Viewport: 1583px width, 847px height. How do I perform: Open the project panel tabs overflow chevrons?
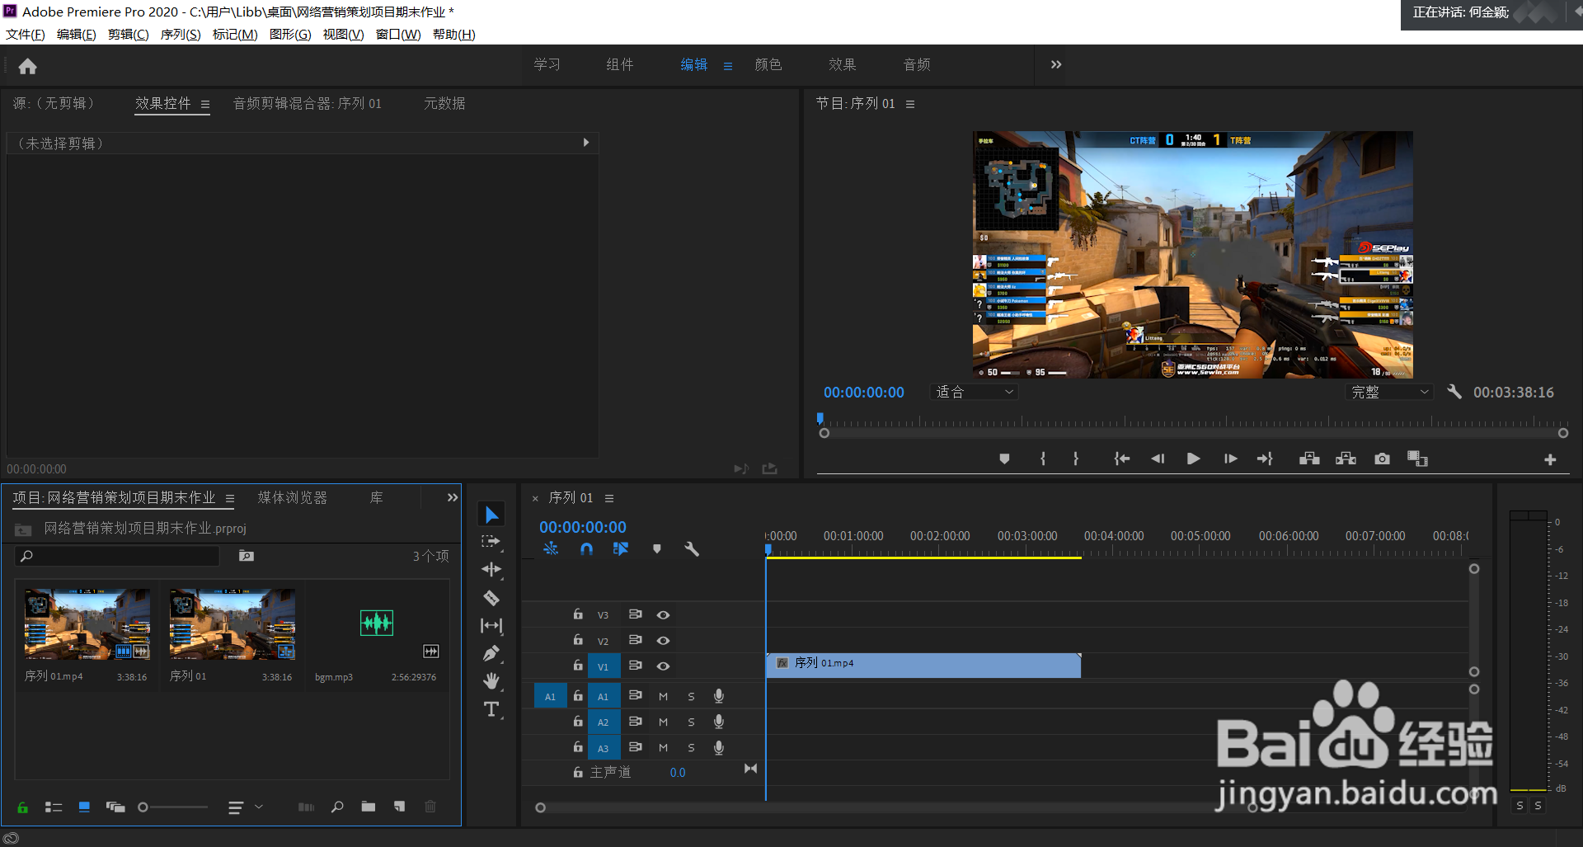click(x=452, y=497)
